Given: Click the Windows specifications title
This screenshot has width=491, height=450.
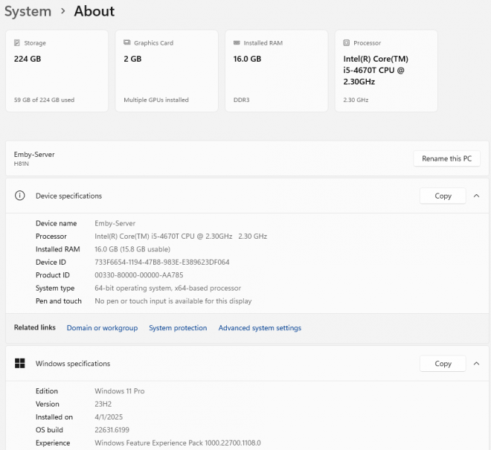Looking at the screenshot, I should point(73,364).
